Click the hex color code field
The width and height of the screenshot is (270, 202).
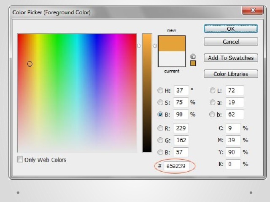click(x=178, y=166)
